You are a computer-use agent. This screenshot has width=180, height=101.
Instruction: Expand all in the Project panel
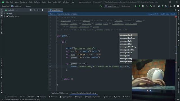(x=34, y=10)
